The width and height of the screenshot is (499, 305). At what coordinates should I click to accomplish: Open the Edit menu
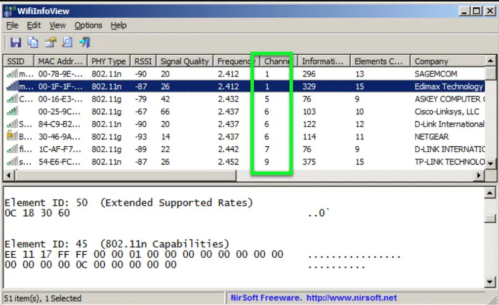pos(34,26)
